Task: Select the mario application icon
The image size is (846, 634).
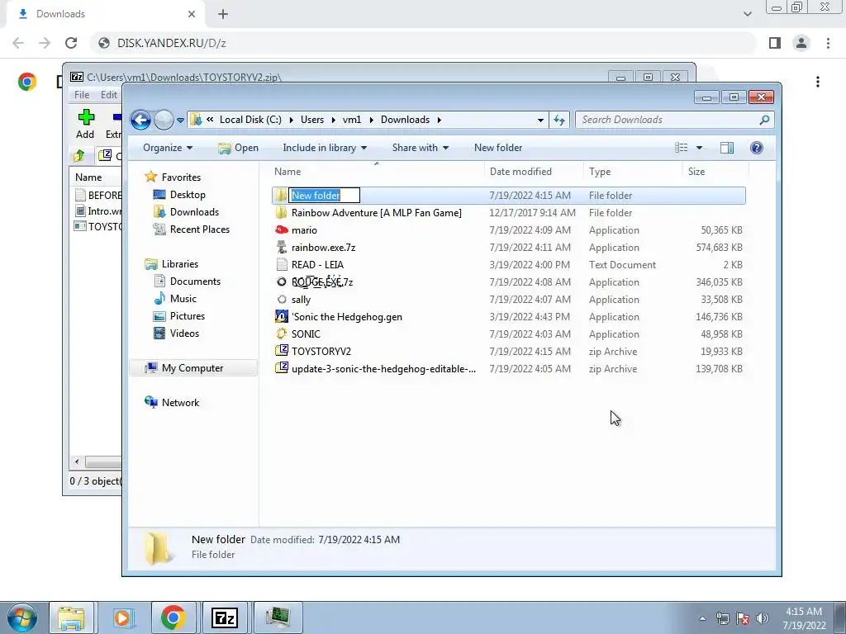Action: point(281,229)
